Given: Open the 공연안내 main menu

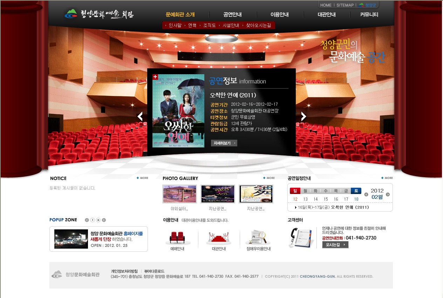Looking at the screenshot, I should click(232, 15).
